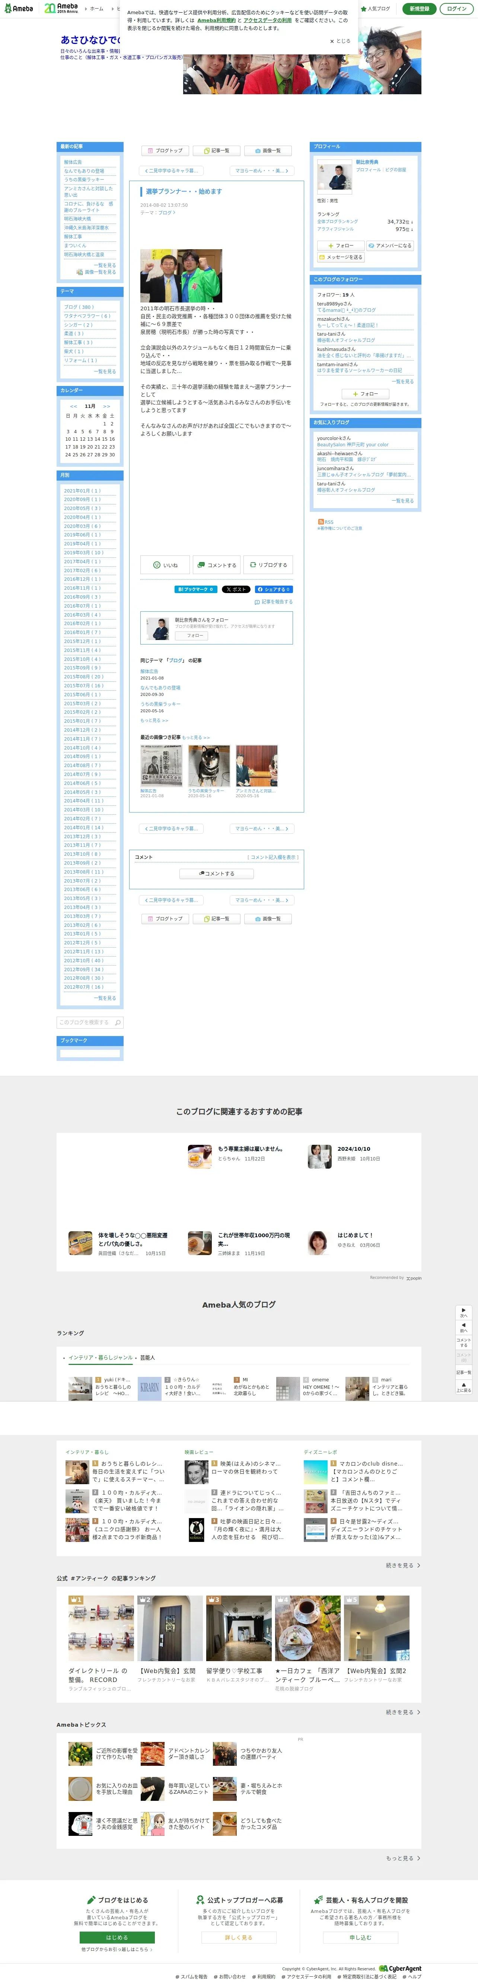Click the 新規登録 button
This screenshot has height=1983, width=478.
(419, 9)
